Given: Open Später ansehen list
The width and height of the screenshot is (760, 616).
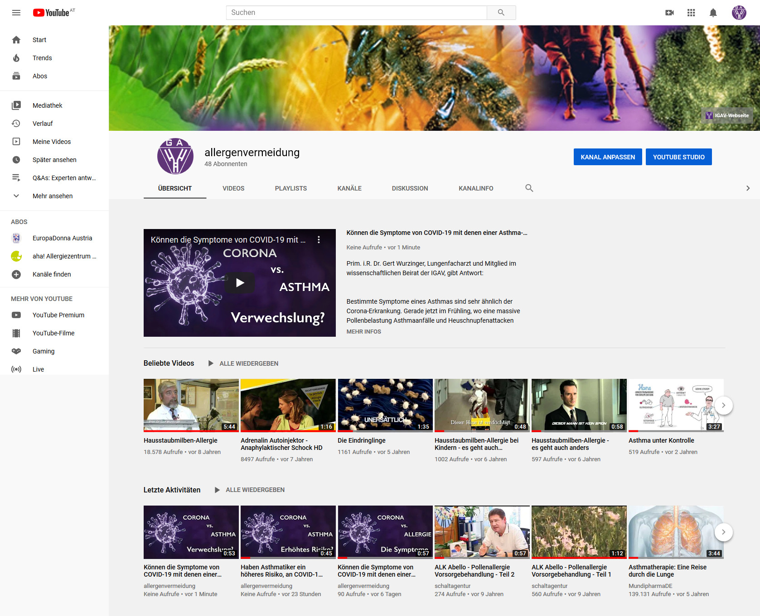Looking at the screenshot, I should (54, 160).
